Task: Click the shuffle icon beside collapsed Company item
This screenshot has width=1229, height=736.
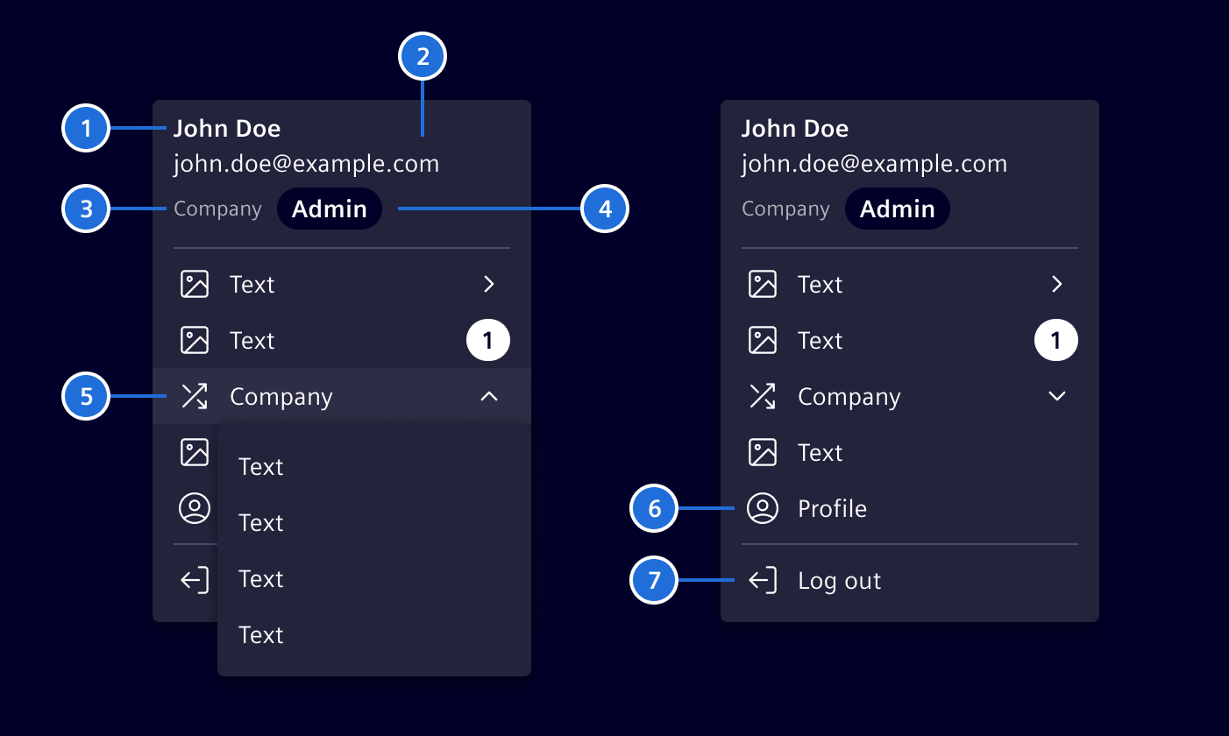Action: pyautogui.click(x=763, y=396)
